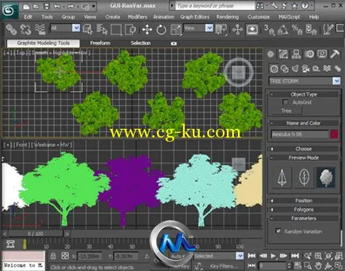
Task: Click the Bind to Space Warp tool
Action: [40, 29]
